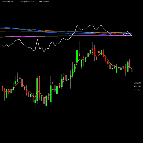The image size is (143, 143).
Task: Click the 'MunafaSutra.com' label
Action: coord(27,2)
